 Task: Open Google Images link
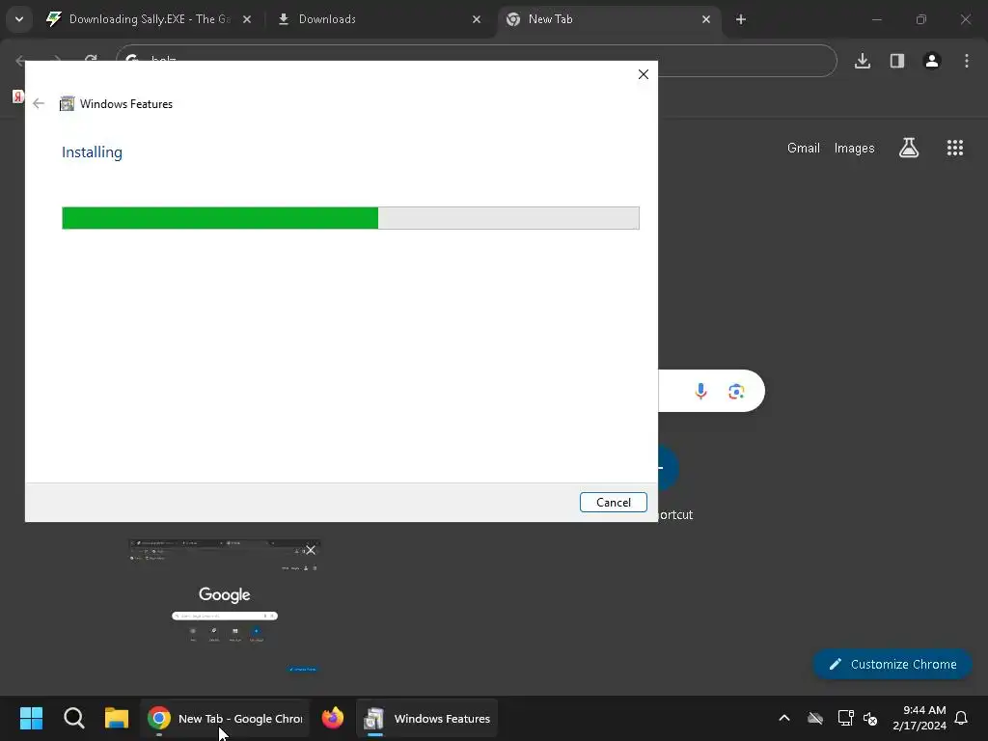855,148
